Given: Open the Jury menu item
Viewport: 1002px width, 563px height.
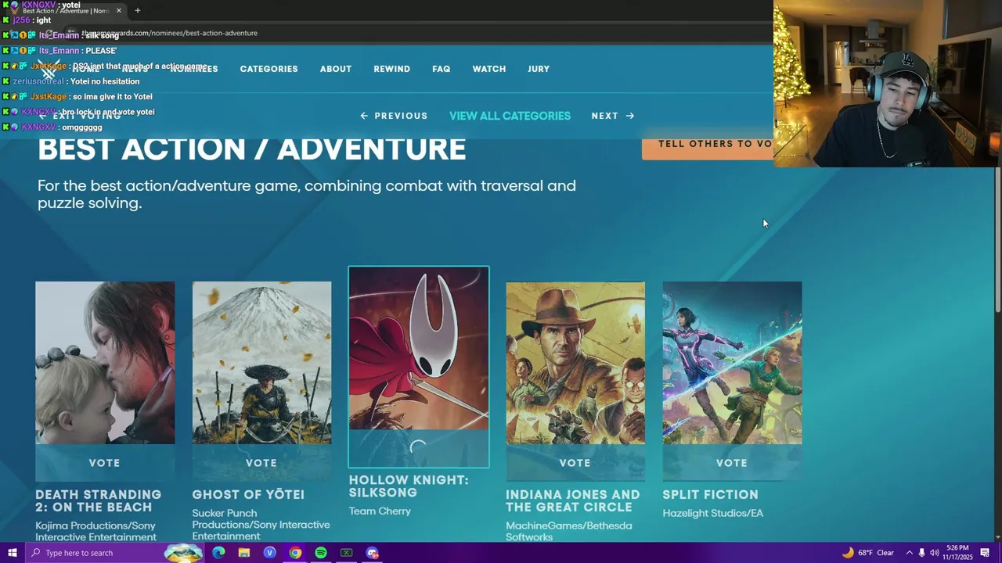Looking at the screenshot, I should (x=539, y=69).
